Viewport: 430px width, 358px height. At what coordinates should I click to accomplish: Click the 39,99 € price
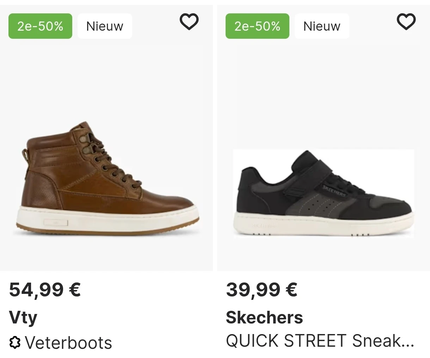pyautogui.click(x=262, y=290)
